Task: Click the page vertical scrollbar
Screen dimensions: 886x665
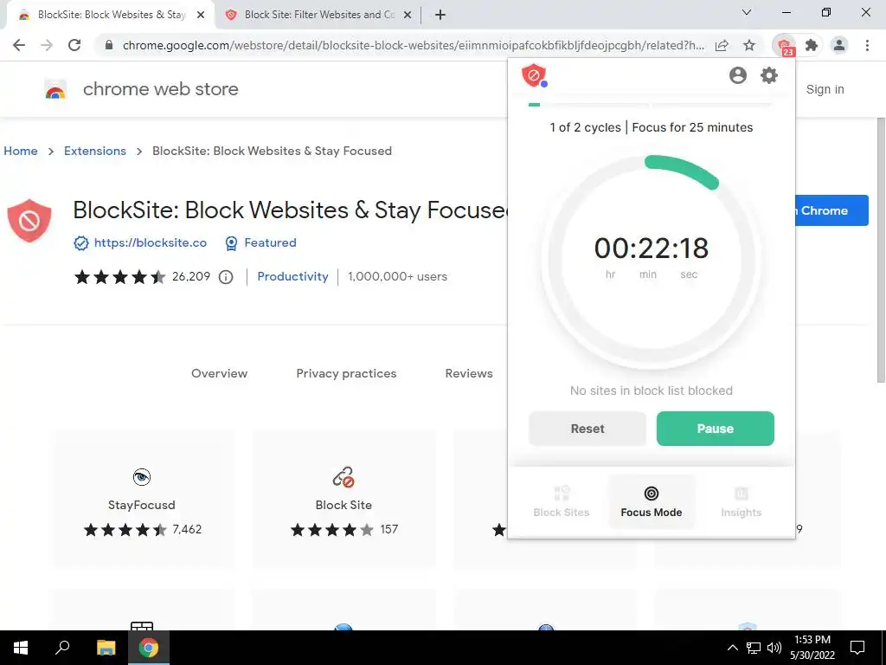Action: [x=880, y=250]
